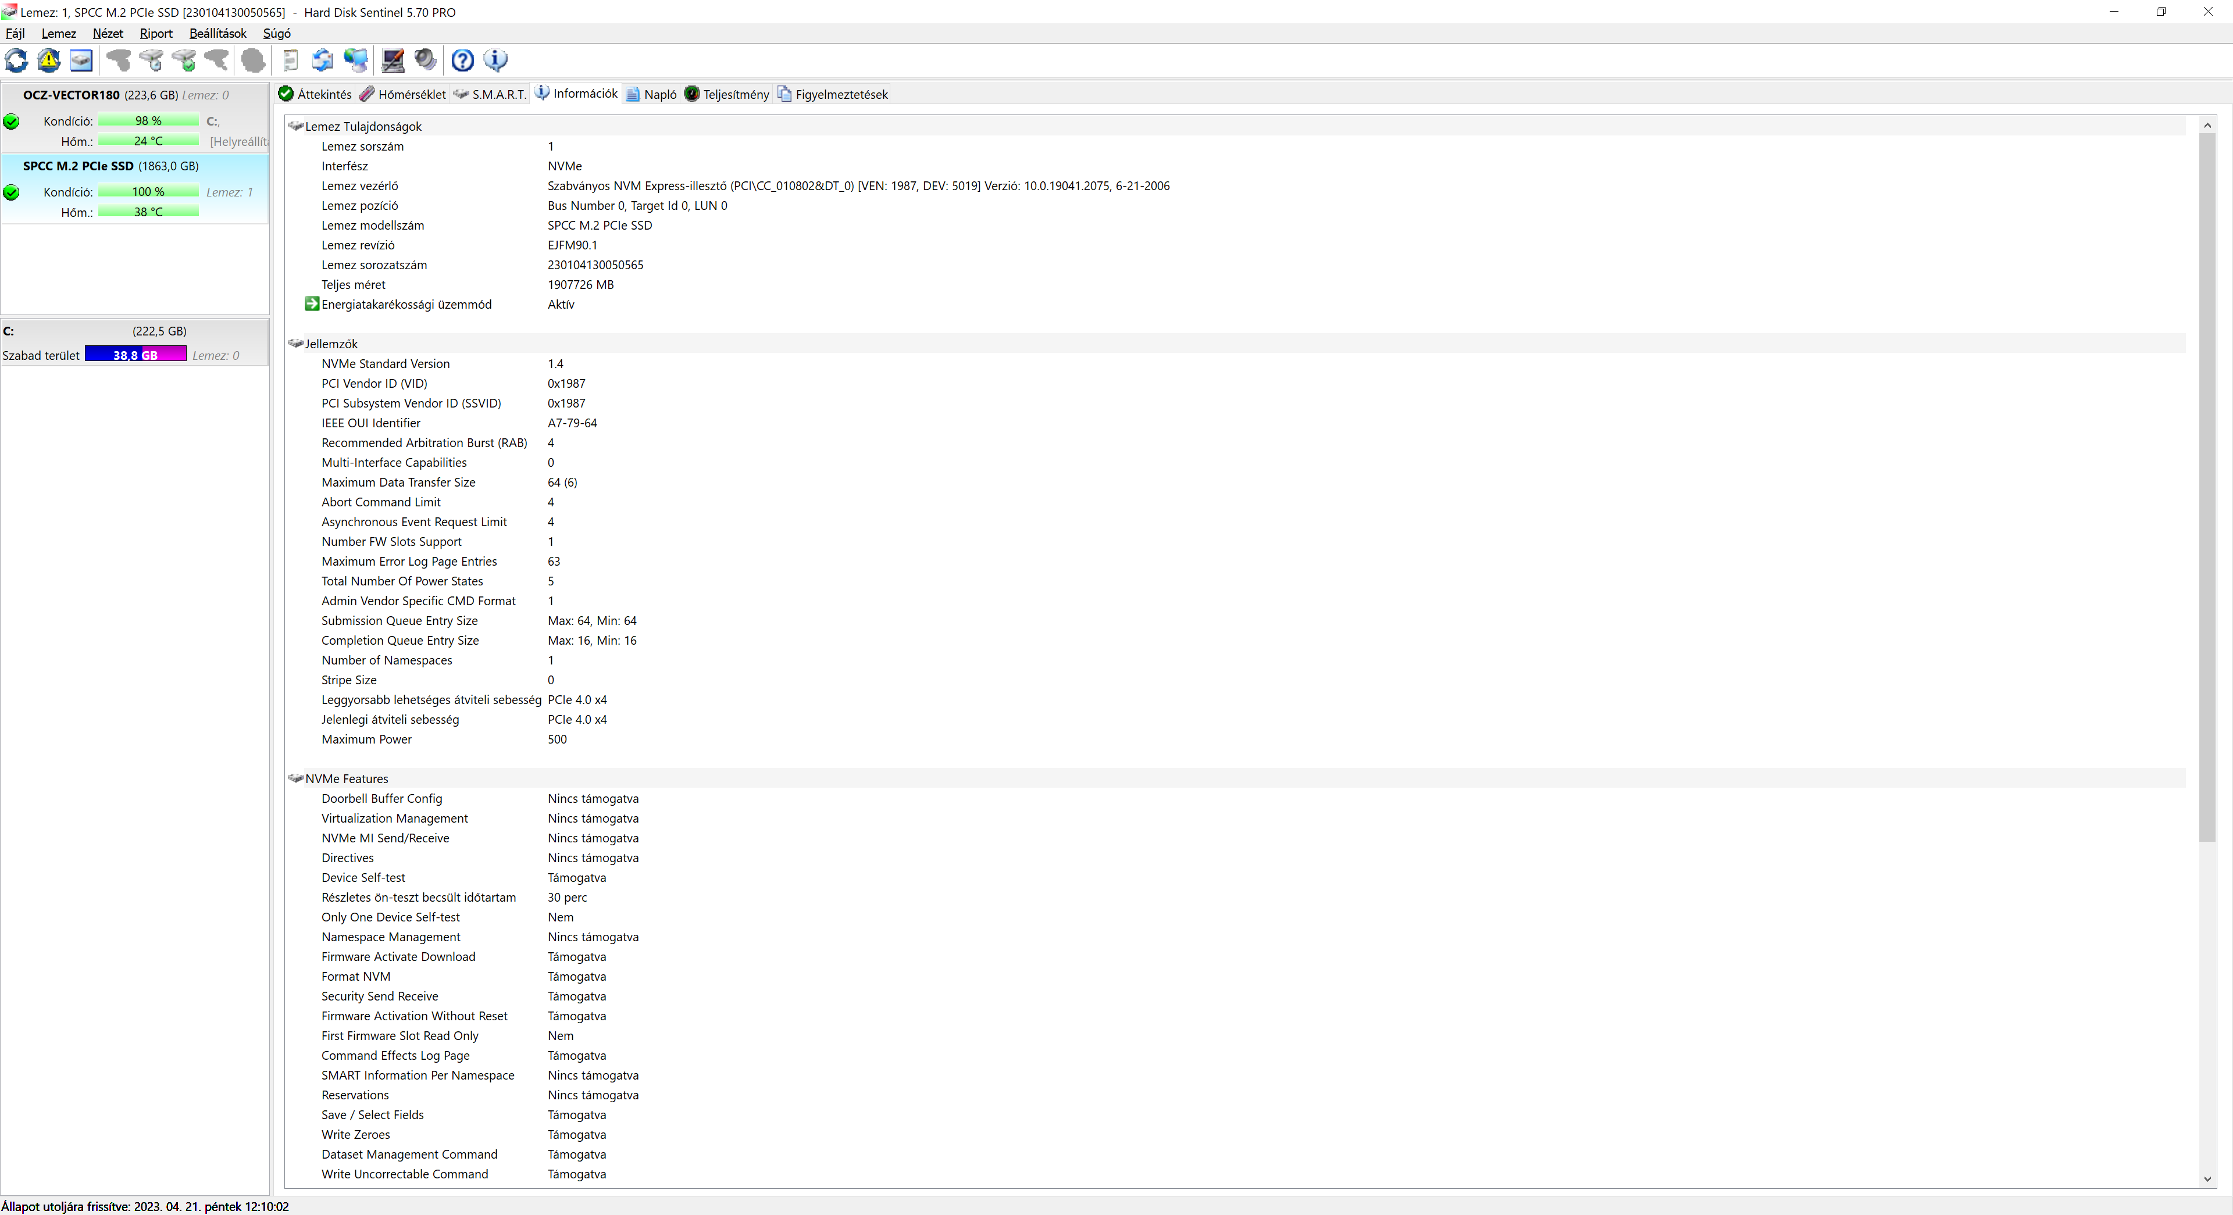Click the Jelenlegi átviteli sebesség row label
Viewport: 2233px width, 1215px height.
coord(390,720)
